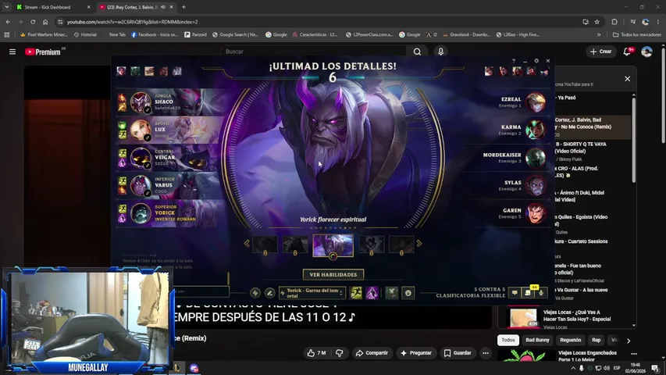
Task: Select the Yorick florecer espiritual skin thumbnail
Action: tap(333, 245)
